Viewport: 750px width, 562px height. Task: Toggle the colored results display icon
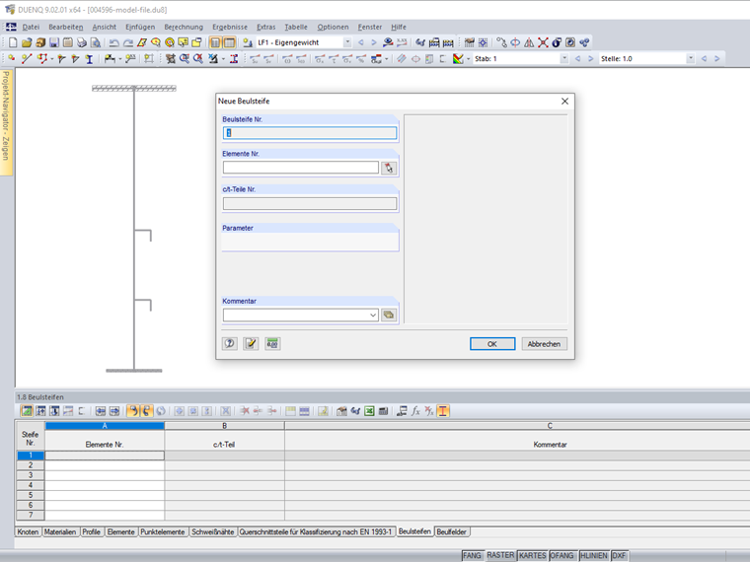[458, 59]
